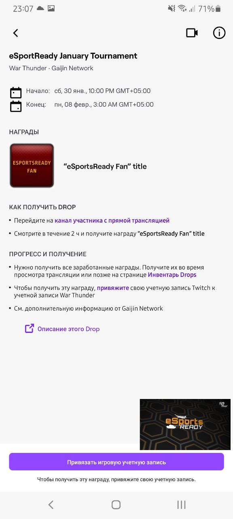This screenshot has height=519, width=233.
Task: Tap the back arrow at top left
Action: [16, 33]
